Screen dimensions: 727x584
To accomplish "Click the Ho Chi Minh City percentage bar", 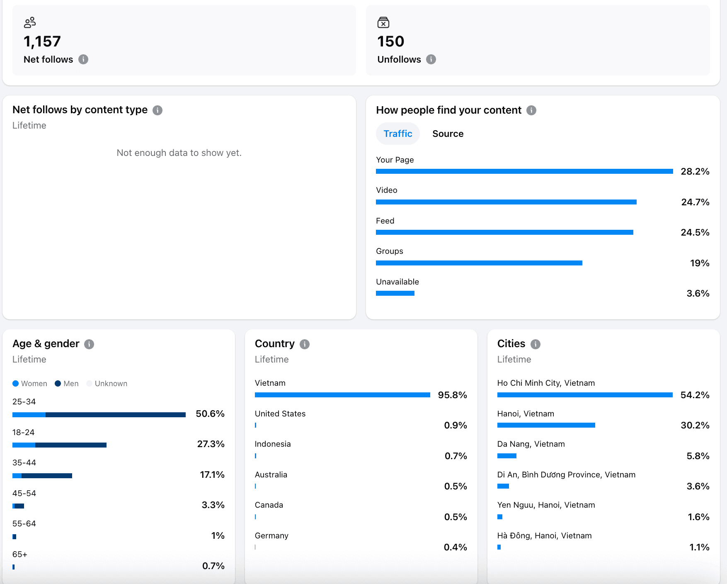I will click(x=584, y=395).
